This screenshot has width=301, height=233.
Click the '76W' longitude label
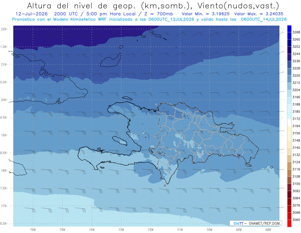point(33,229)
